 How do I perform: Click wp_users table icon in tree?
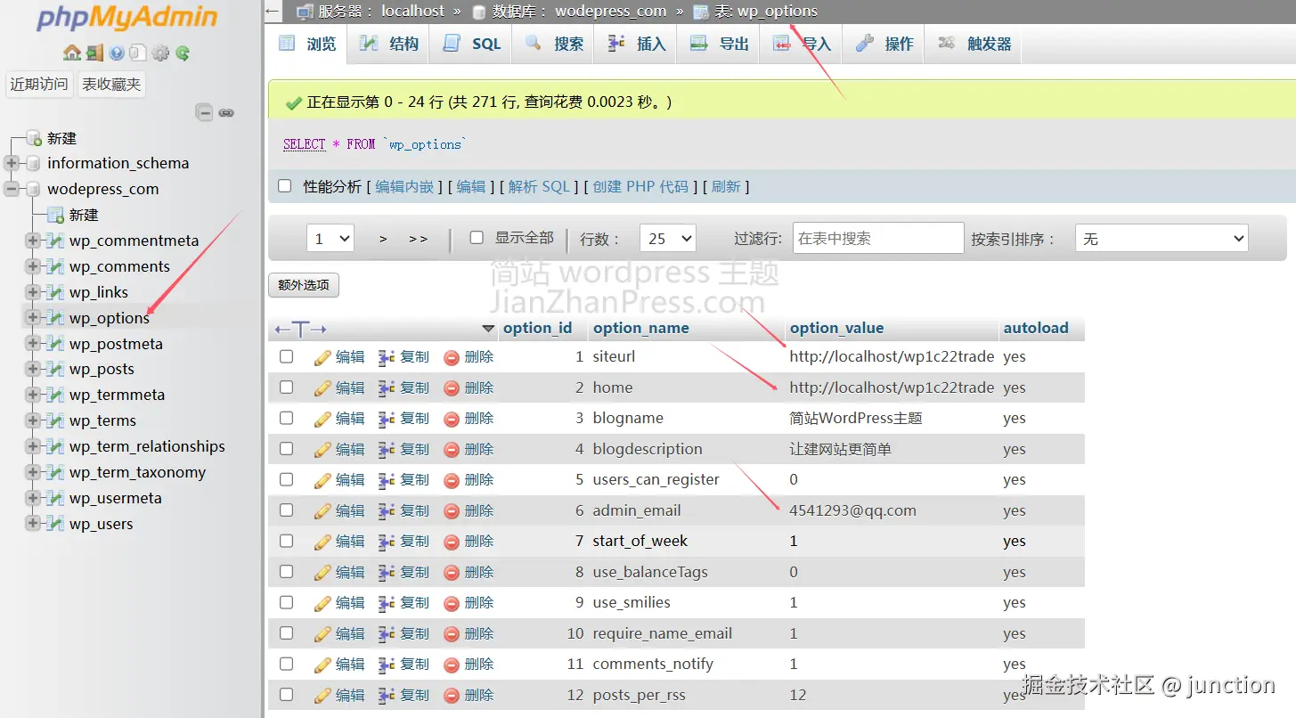click(x=55, y=524)
